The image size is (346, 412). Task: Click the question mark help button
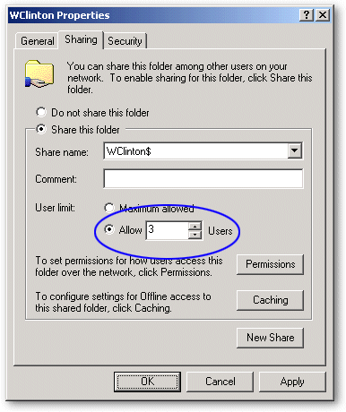point(307,14)
